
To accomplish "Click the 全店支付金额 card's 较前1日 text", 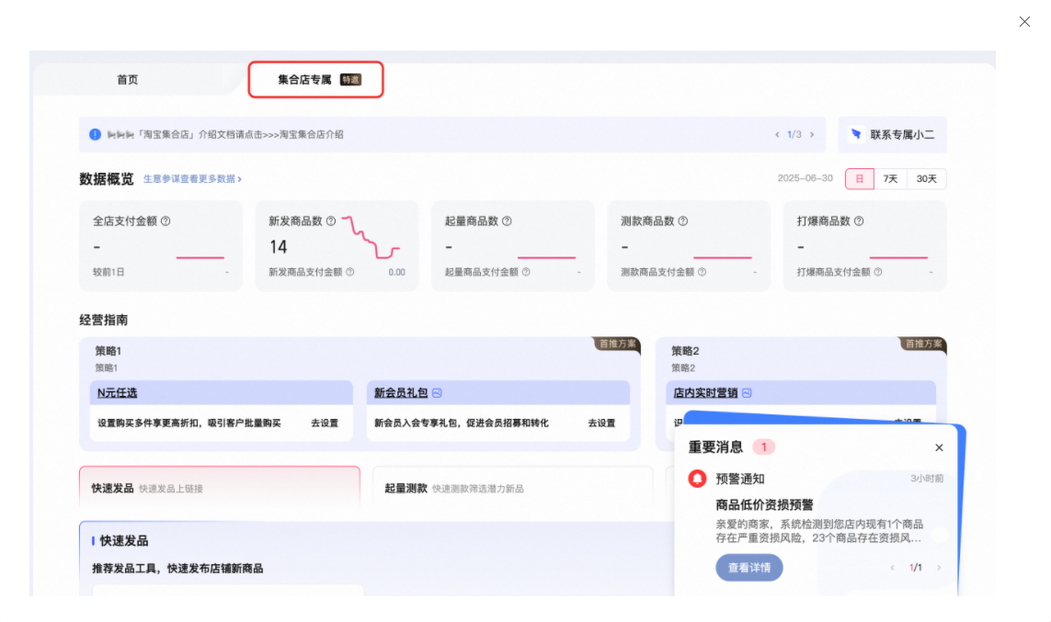I will coord(109,272).
